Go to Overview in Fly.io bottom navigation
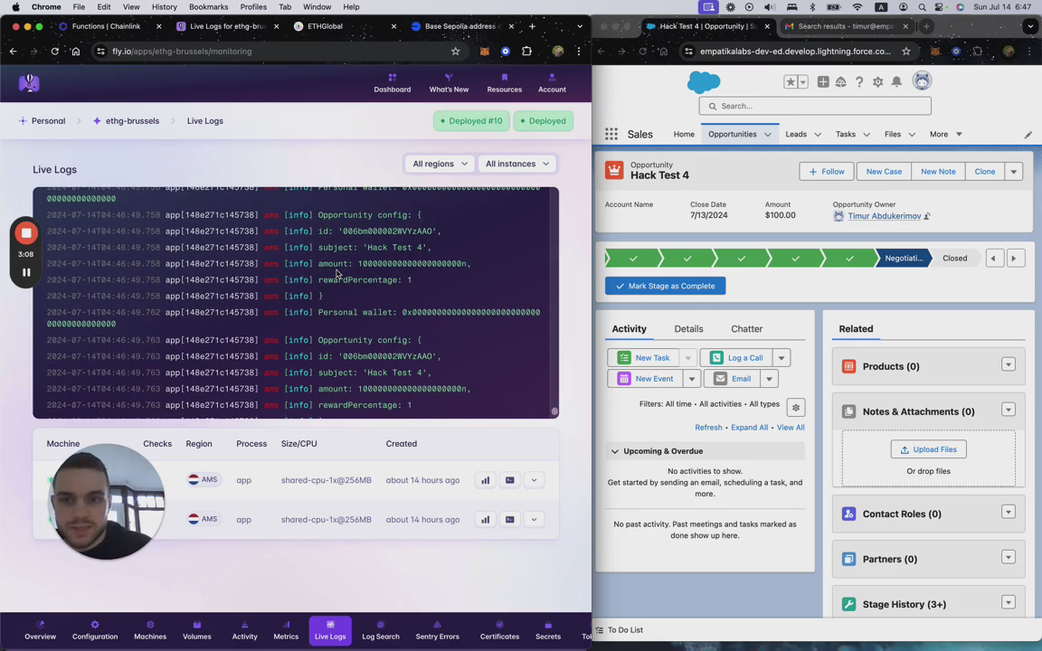Image resolution: width=1042 pixels, height=651 pixels. coord(41,630)
